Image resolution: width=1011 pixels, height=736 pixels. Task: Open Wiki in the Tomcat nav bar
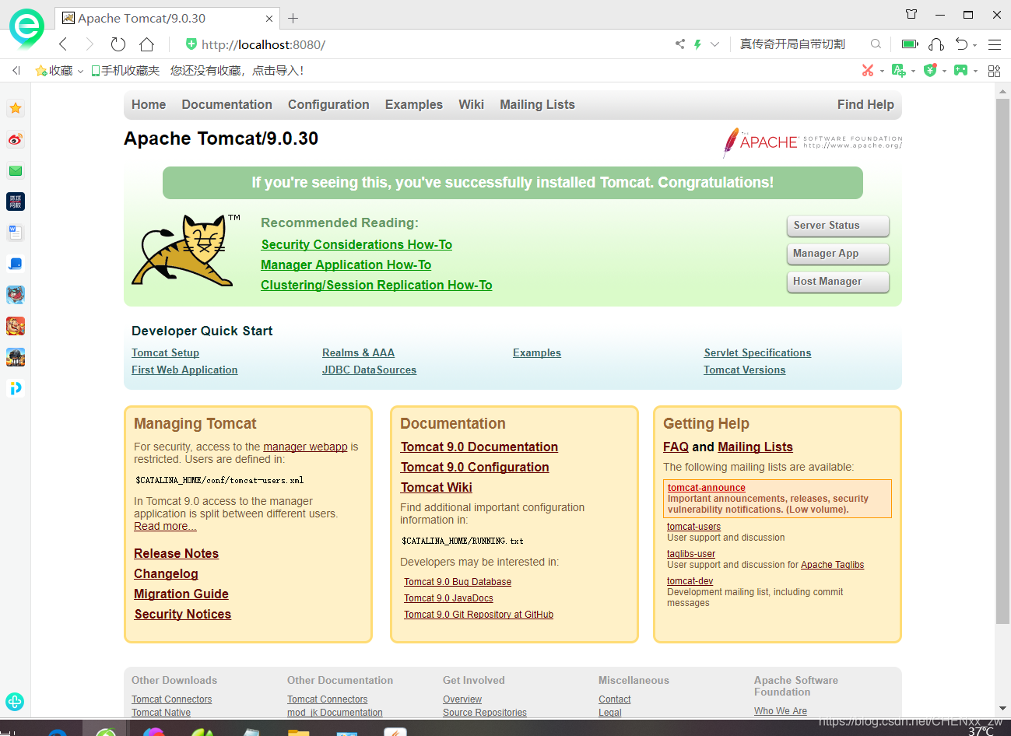click(x=471, y=105)
